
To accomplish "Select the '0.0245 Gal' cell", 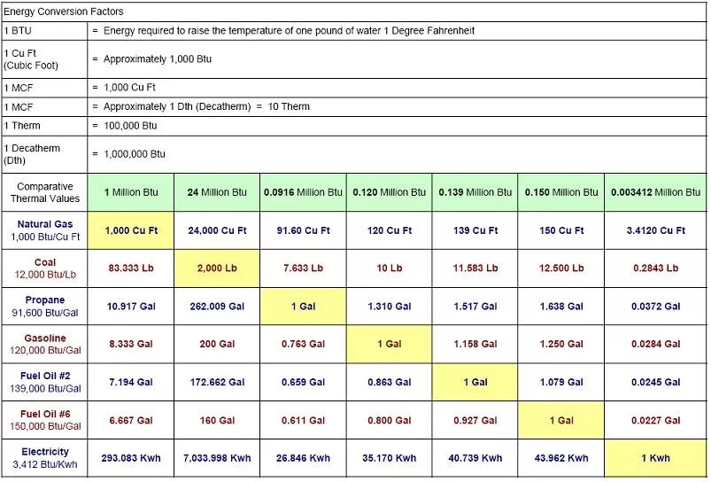I will pyautogui.click(x=656, y=382).
